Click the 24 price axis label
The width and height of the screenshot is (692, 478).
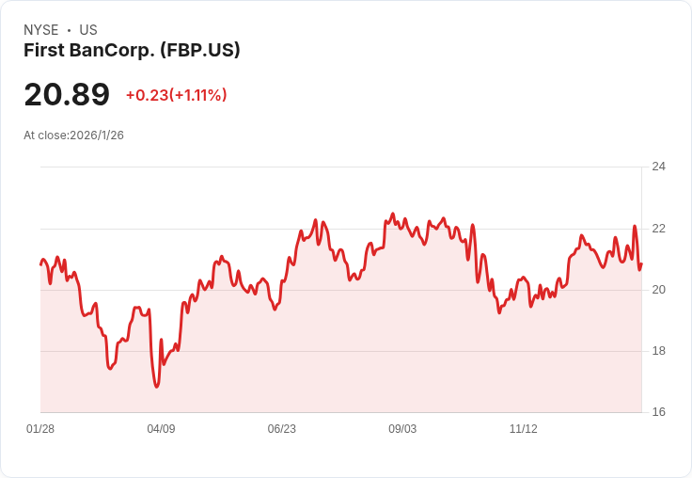click(x=658, y=167)
